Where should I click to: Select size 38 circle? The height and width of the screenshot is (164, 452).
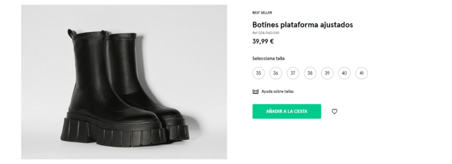(x=310, y=73)
